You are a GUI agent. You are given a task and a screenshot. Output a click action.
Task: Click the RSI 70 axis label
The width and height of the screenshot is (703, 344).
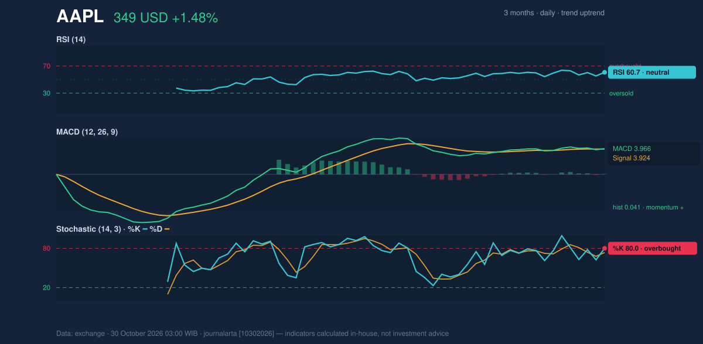46,66
